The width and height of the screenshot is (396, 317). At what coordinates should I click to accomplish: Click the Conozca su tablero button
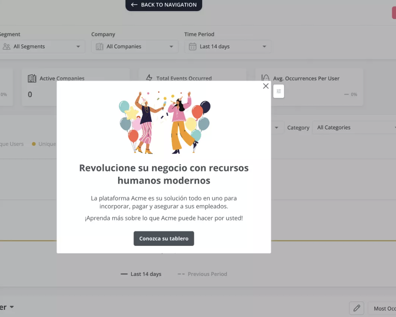pyautogui.click(x=164, y=238)
